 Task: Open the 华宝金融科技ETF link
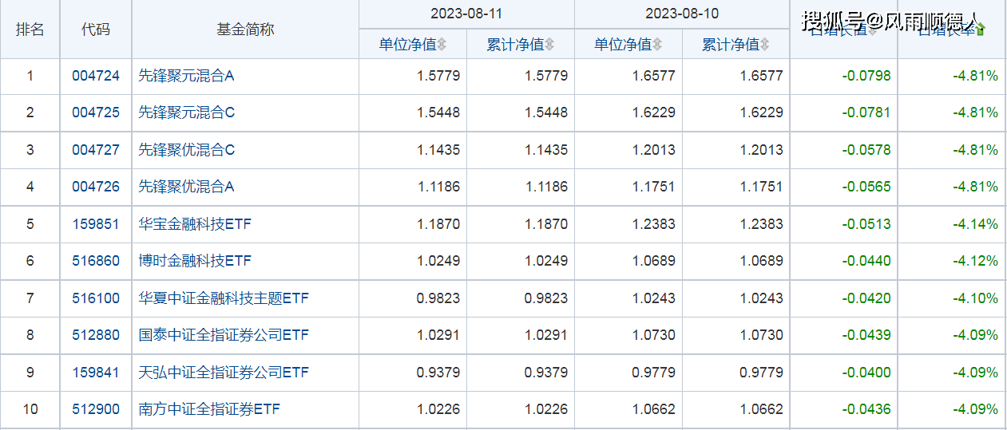tap(195, 224)
